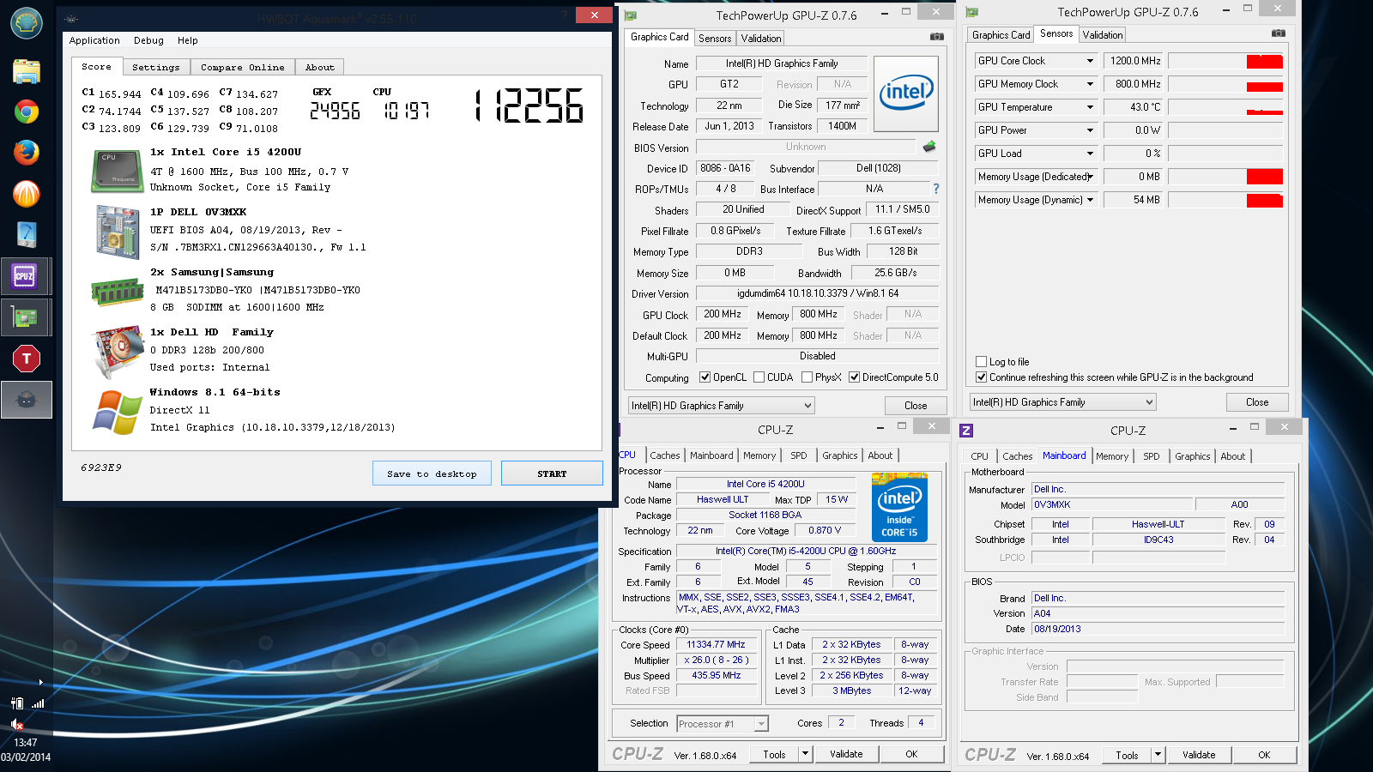Viewport: 1373px width, 772px height.
Task: Open the Debug menu in Aquamark
Action: click(x=148, y=40)
